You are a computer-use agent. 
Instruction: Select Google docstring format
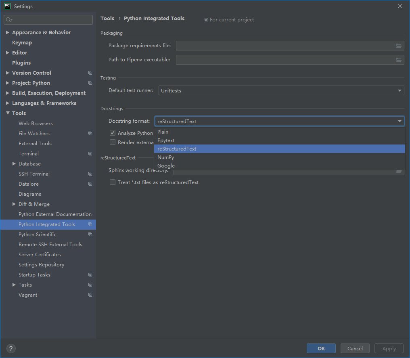(280, 166)
